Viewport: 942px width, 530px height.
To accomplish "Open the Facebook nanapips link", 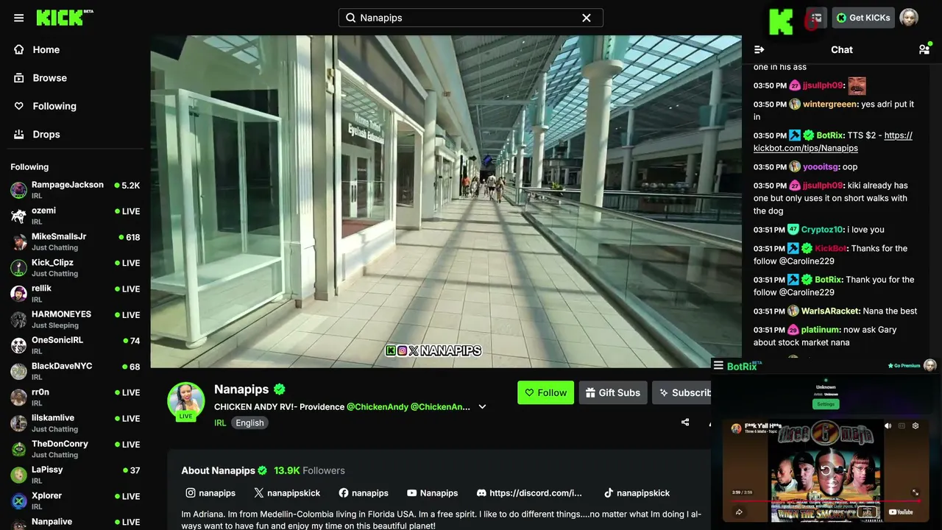I will (364, 493).
